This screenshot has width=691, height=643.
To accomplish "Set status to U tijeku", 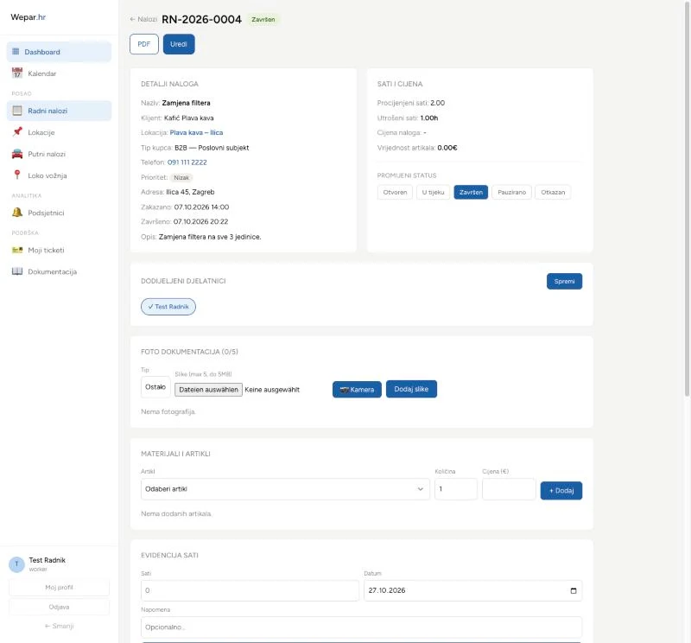I will click(433, 192).
